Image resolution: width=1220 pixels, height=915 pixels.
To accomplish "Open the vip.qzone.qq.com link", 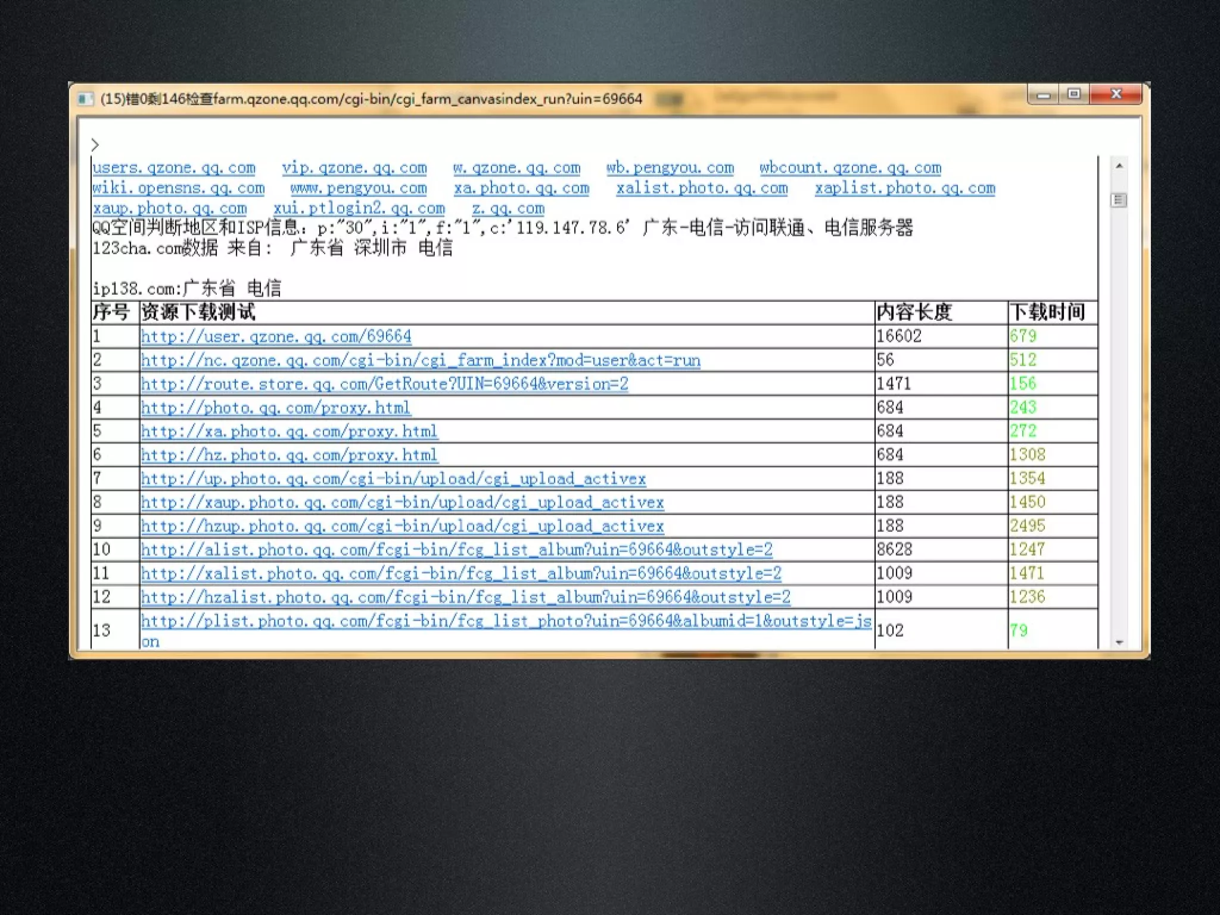I will click(354, 169).
